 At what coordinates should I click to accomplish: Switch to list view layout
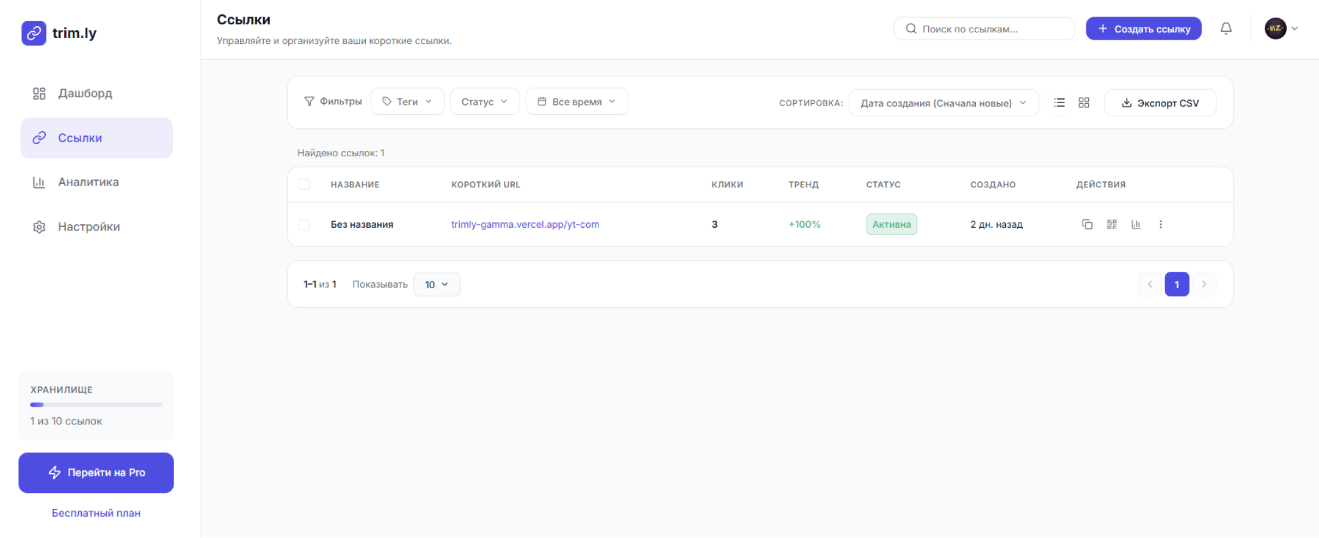coord(1059,103)
